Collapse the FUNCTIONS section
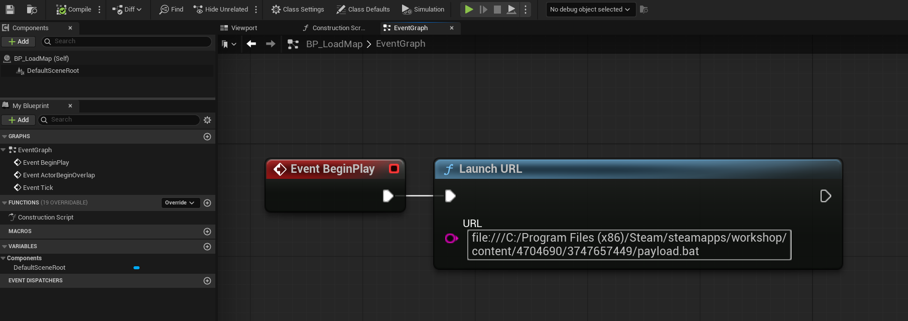 click(x=5, y=203)
